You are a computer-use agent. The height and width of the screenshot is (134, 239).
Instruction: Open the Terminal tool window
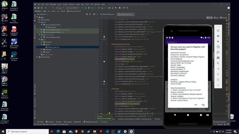[50, 122]
